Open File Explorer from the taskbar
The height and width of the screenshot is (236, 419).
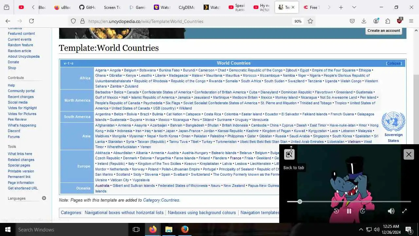point(169,229)
